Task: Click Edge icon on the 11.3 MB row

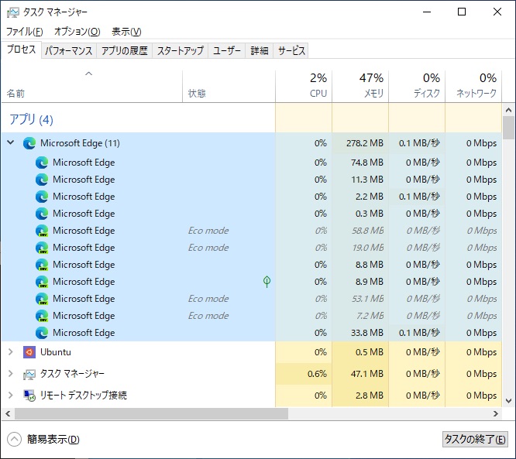Action: coord(42,180)
